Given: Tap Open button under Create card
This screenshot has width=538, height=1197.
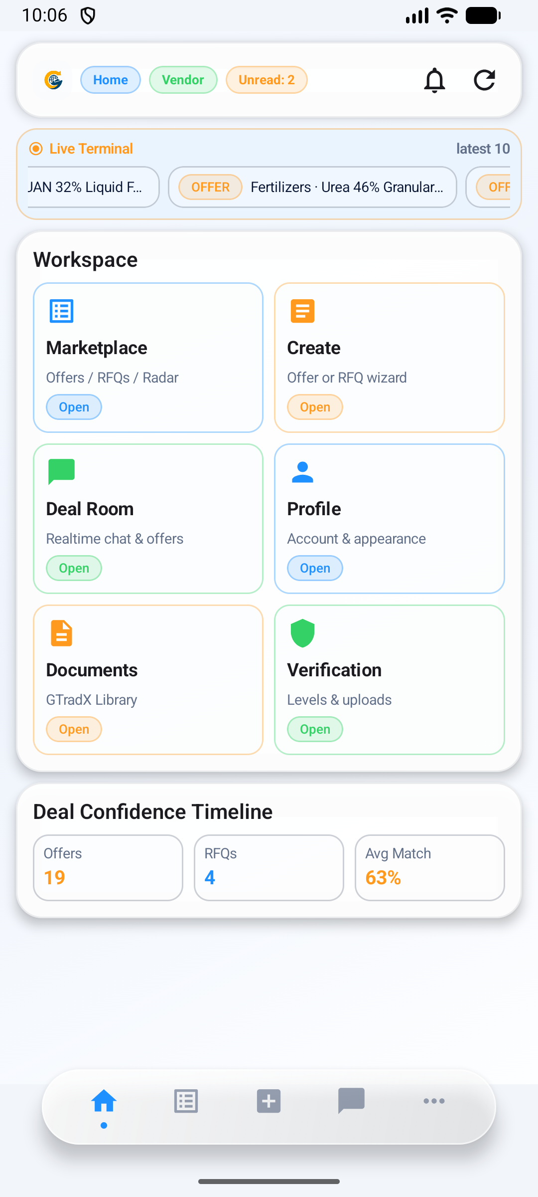Looking at the screenshot, I should 315,407.
